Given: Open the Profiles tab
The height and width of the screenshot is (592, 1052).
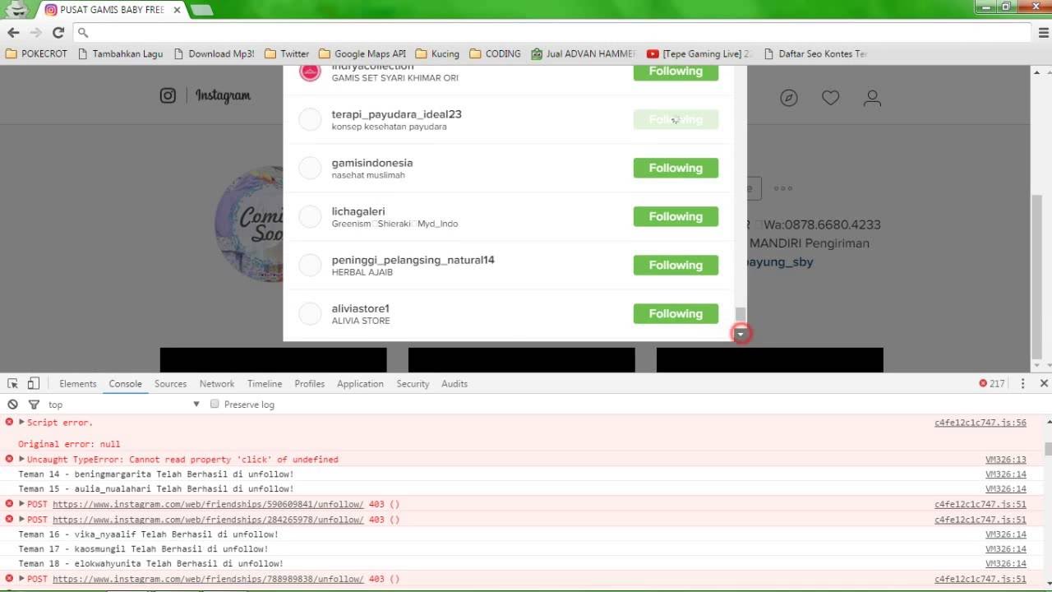Looking at the screenshot, I should (x=310, y=383).
